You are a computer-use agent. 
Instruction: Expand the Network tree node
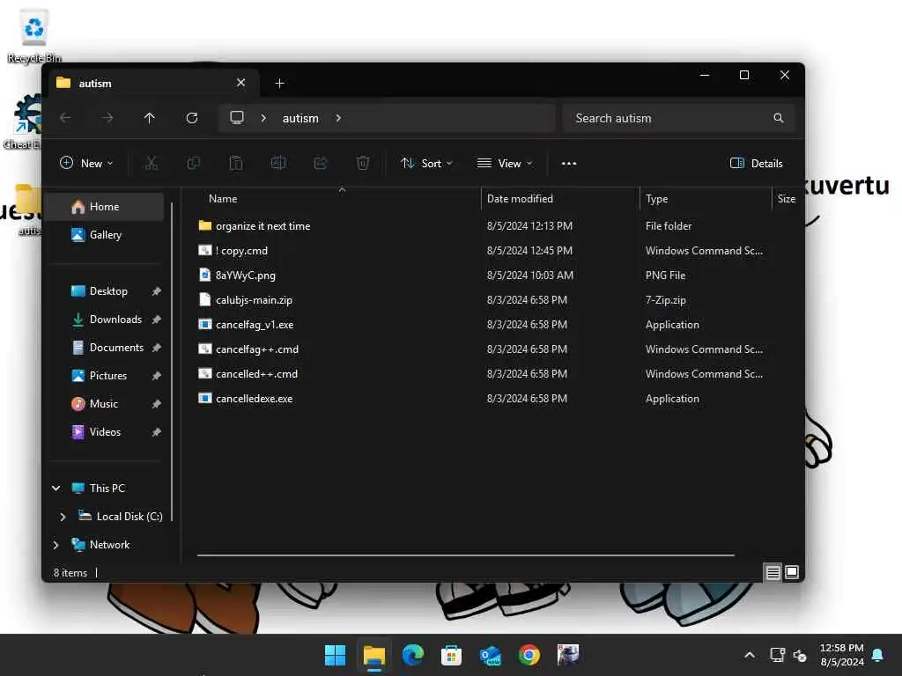click(55, 544)
